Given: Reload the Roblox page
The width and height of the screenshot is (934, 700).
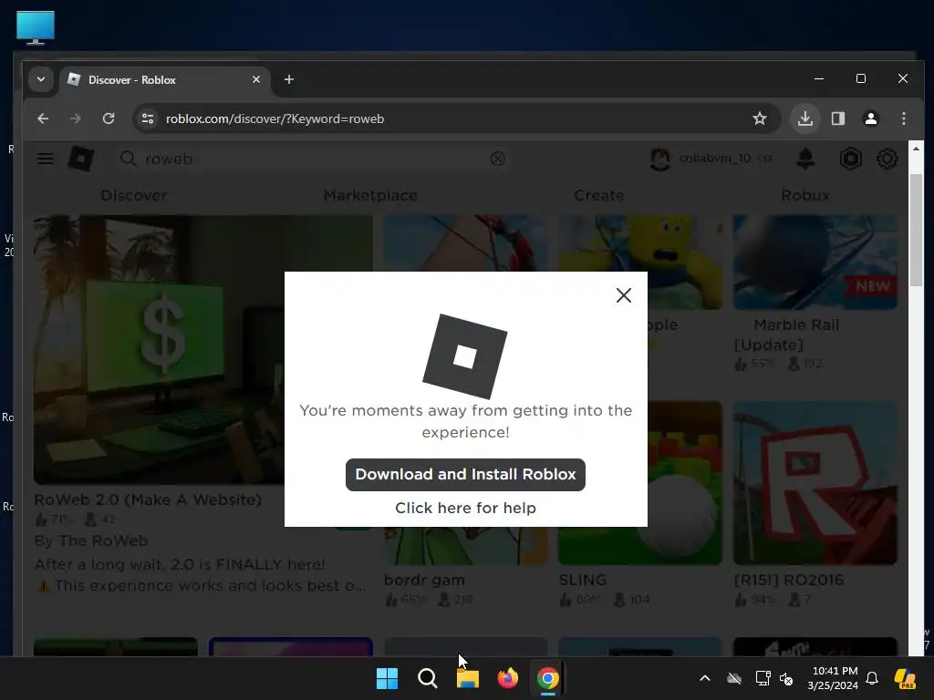Looking at the screenshot, I should pos(109,118).
